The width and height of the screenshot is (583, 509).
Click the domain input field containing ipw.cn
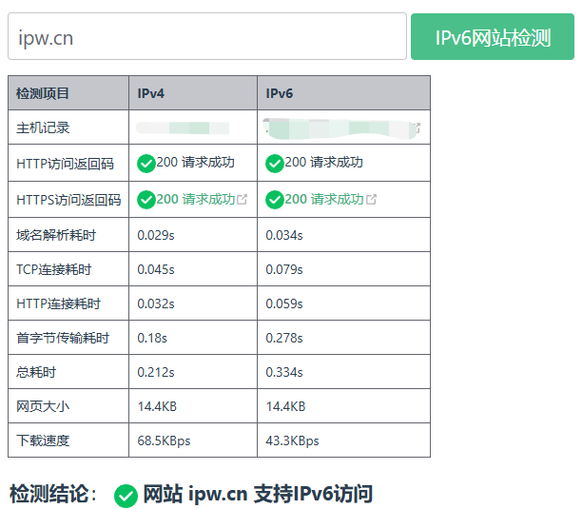207,37
